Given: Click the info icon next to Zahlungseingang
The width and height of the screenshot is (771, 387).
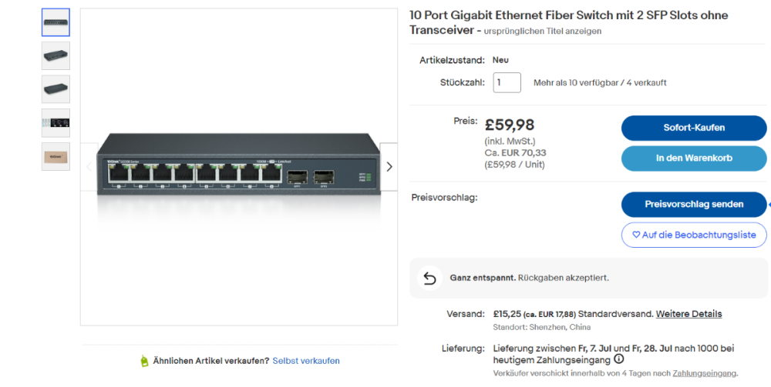Looking at the screenshot, I should coord(619,359).
